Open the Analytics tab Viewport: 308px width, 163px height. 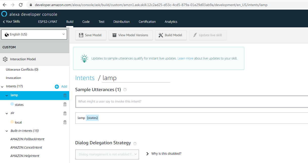[x=171, y=22]
